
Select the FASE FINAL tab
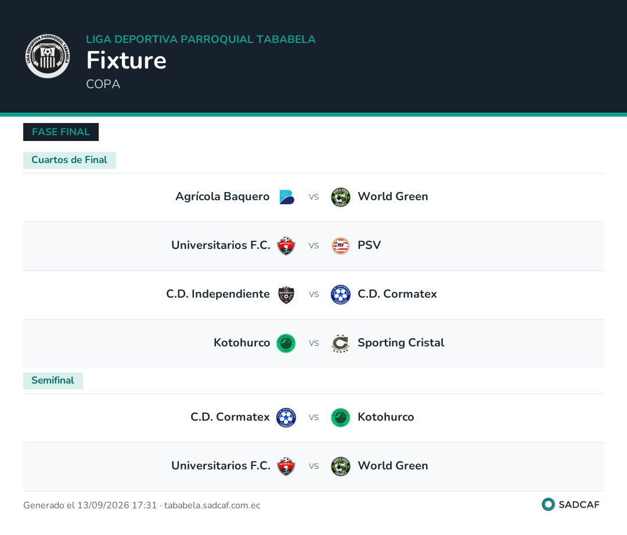tap(61, 132)
